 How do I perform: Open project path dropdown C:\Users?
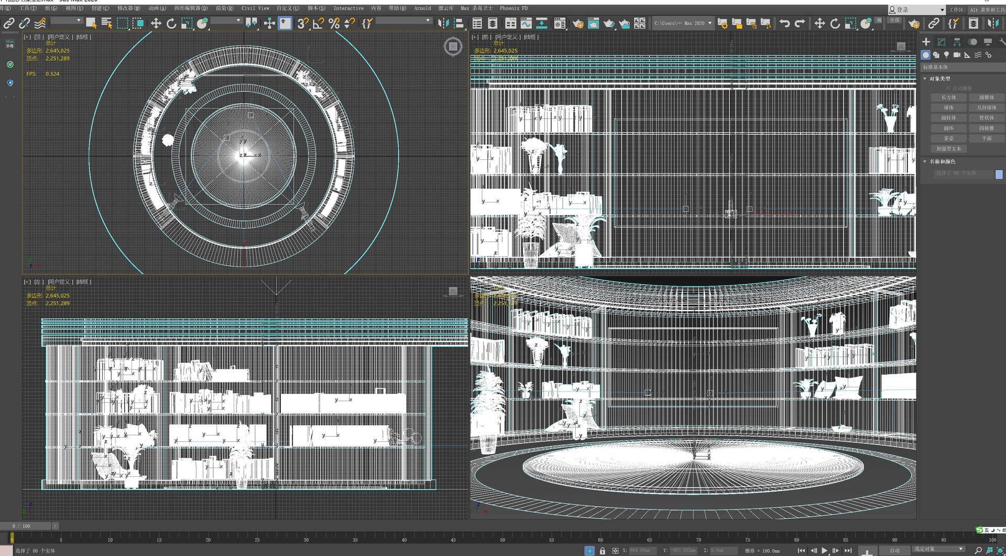(x=683, y=23)
